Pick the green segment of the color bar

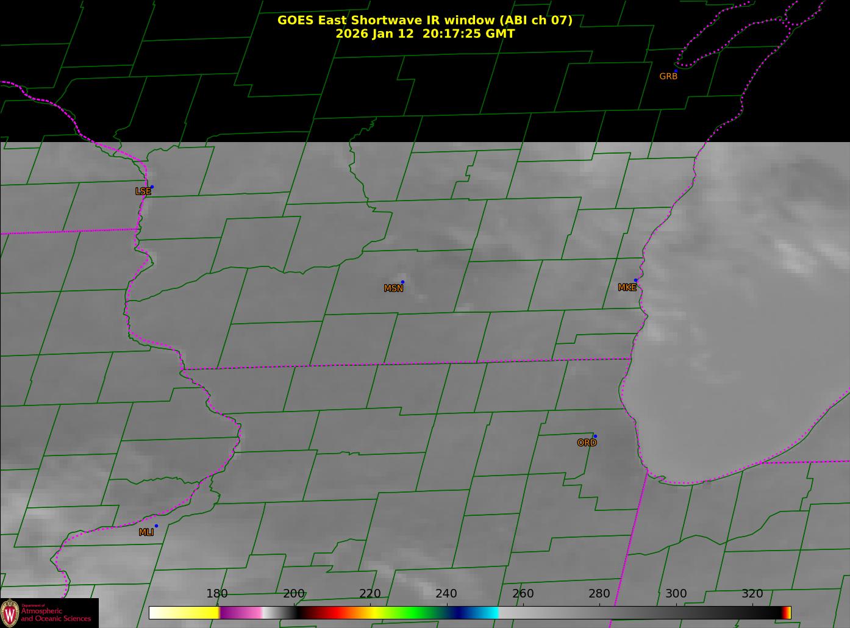pos(415,612)
